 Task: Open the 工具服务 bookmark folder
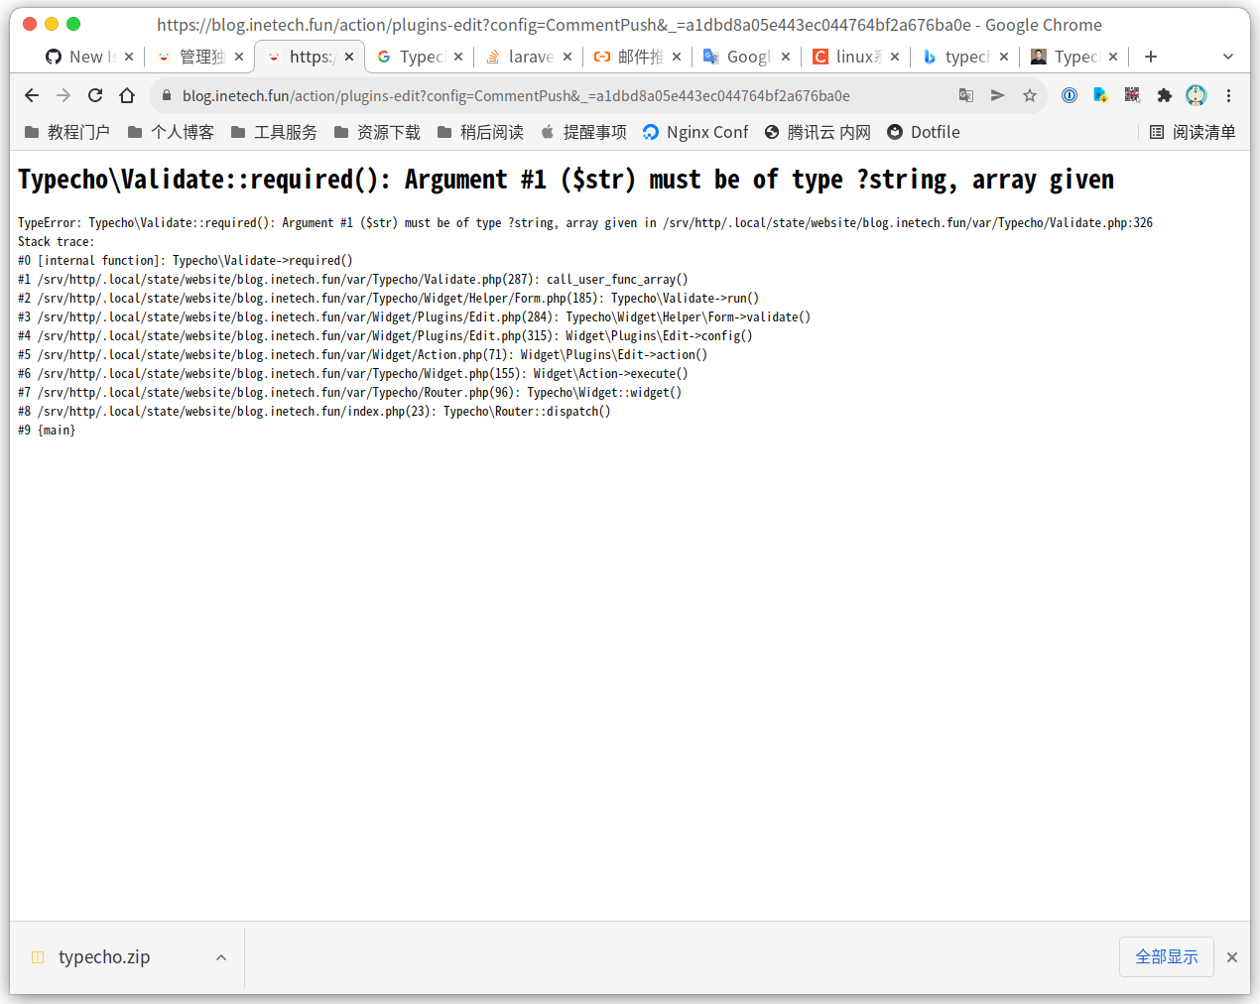274,132
